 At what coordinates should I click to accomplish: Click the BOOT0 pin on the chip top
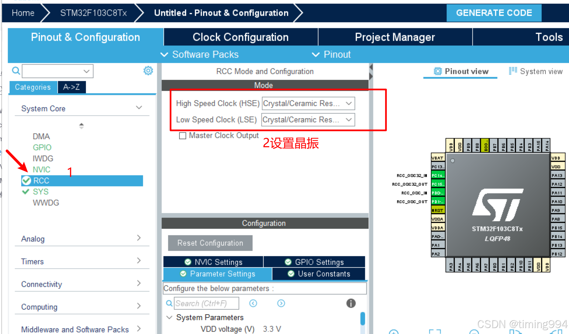coord(485,145)
